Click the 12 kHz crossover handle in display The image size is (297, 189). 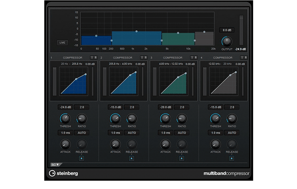click(194, 40)
